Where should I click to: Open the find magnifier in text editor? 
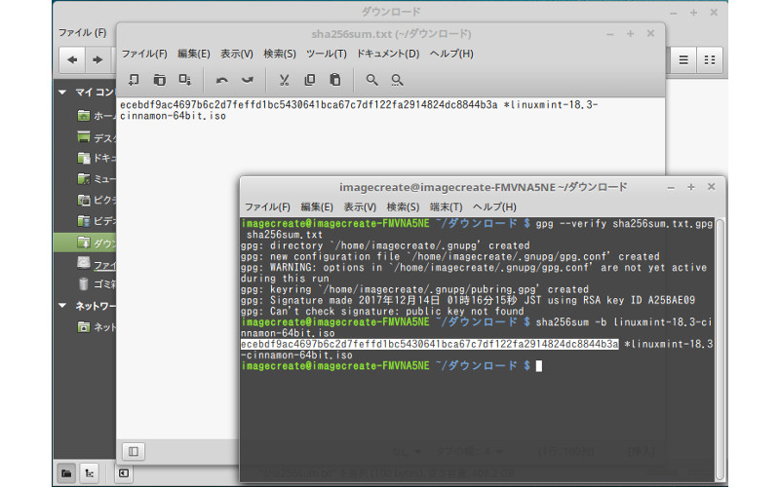coord(371,80)
